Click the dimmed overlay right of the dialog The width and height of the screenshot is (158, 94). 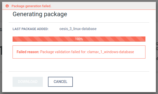pyautogui.click(x=157, y=71)
